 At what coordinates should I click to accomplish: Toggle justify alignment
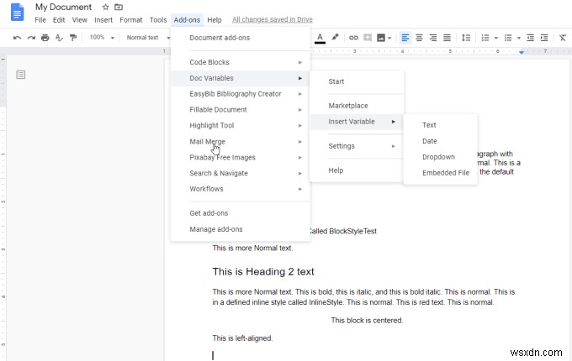click(x=447, y=38)
